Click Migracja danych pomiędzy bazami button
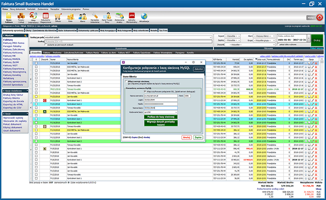Viewport: 326px width, 200px height. [x=161, y=123]
